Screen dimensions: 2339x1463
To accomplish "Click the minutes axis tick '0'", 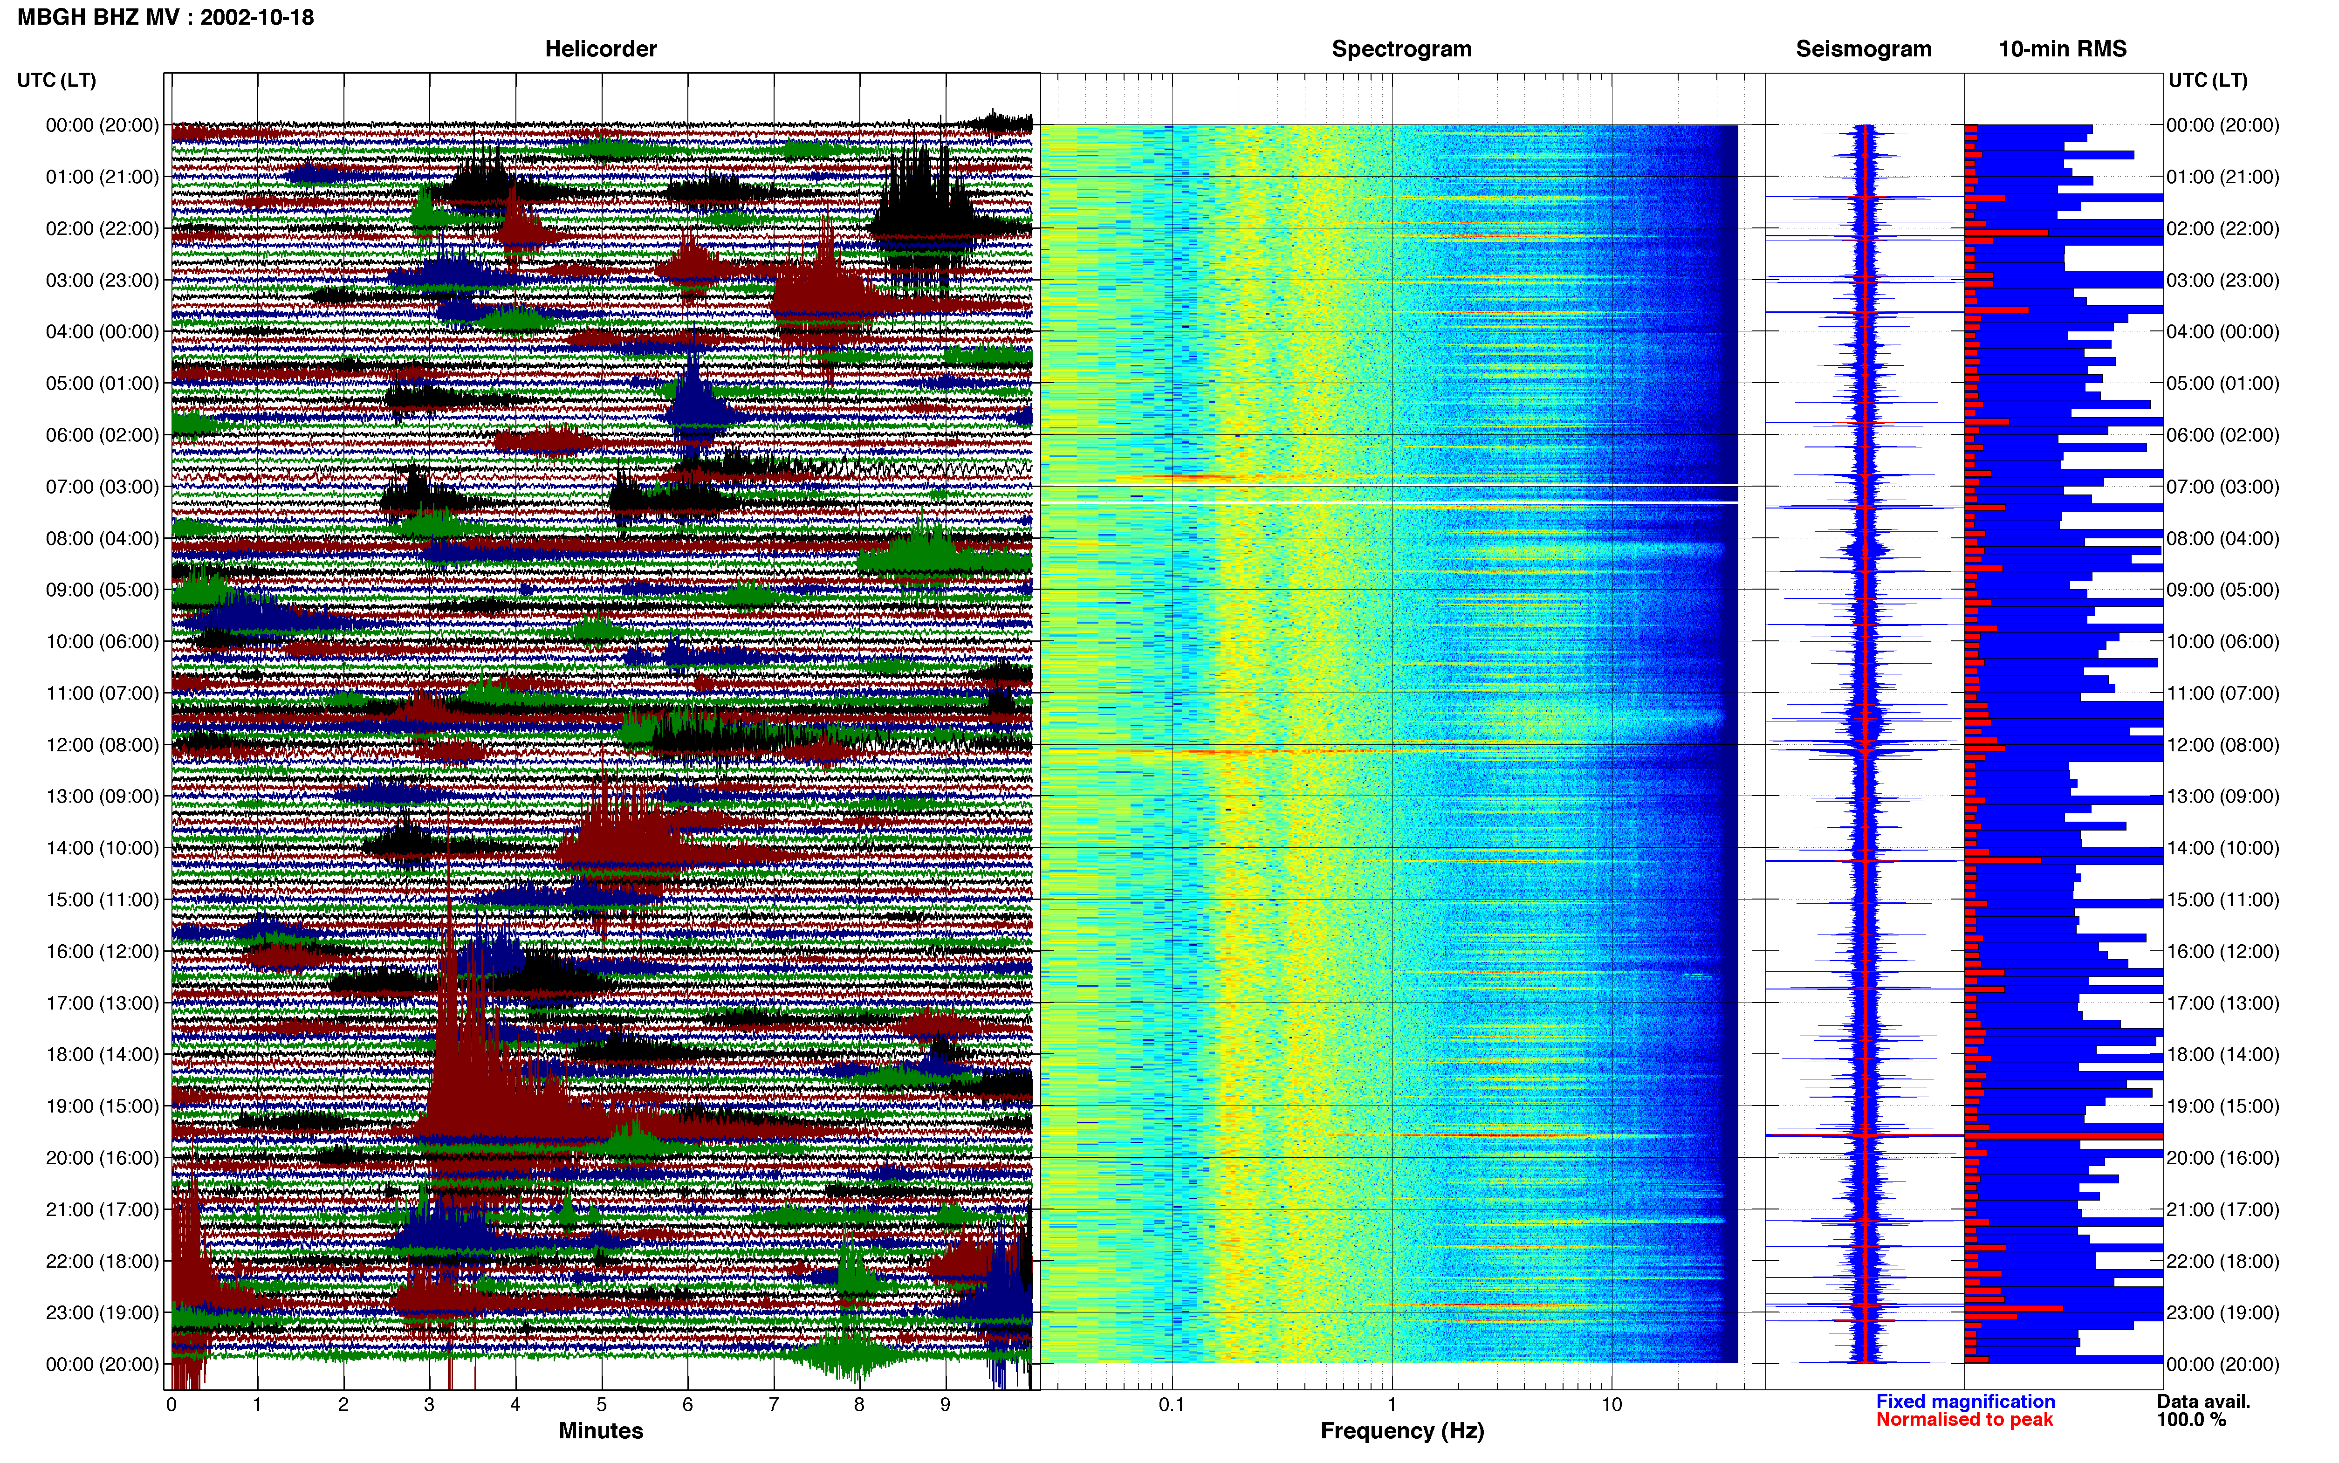I will 171,1404.
